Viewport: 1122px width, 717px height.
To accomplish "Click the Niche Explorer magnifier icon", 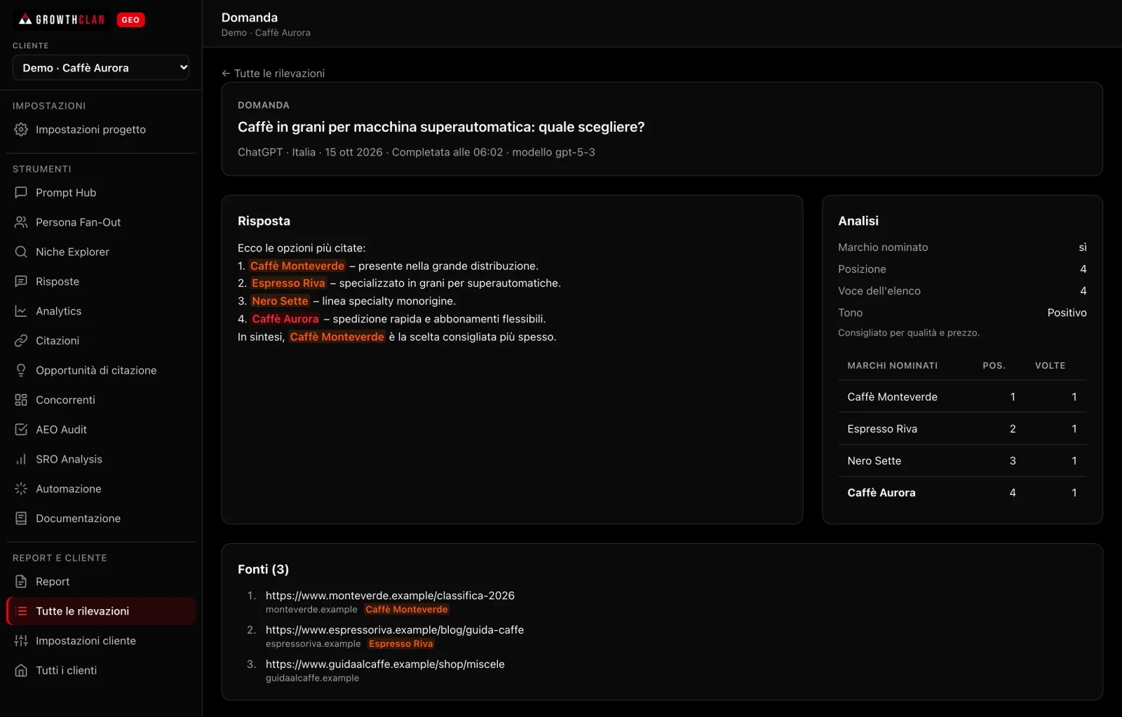I will coord(21,252).
